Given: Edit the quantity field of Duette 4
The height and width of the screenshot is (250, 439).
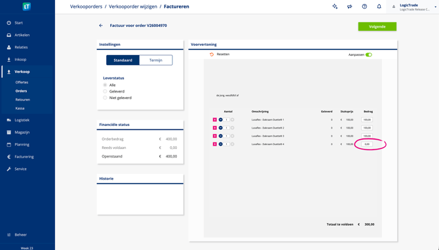Looking at the screenshot, I should tap(227, 144).
